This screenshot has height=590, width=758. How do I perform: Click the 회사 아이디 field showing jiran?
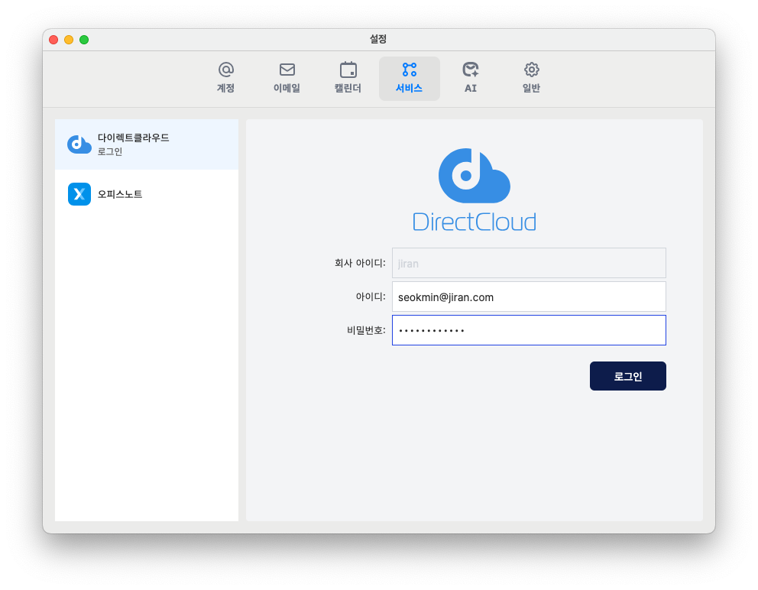pyautogui.click(x=529, y=263)
